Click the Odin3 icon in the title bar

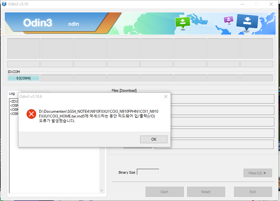(4, 4)
